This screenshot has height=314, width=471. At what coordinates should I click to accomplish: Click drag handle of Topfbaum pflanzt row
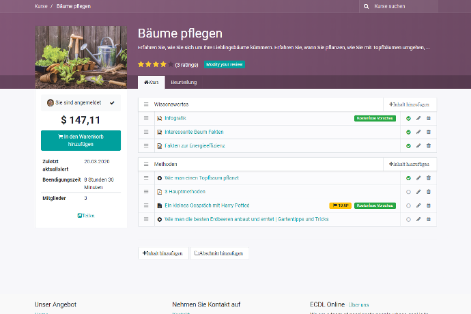[146, 178]
